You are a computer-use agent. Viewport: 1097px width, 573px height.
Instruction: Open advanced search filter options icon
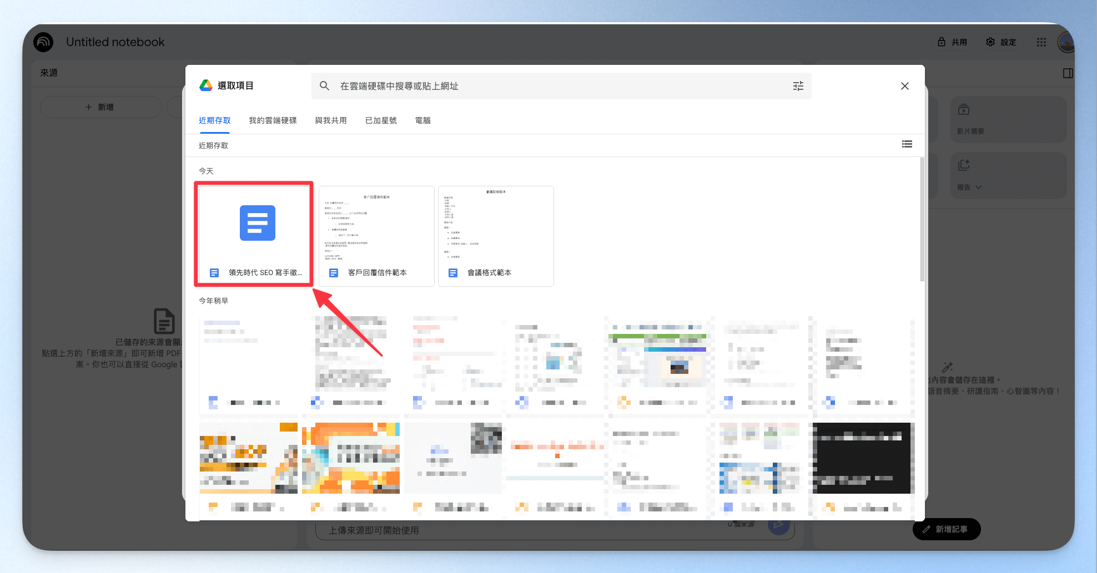coord(798,86)
